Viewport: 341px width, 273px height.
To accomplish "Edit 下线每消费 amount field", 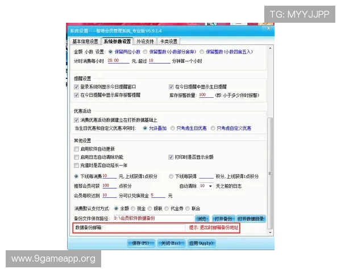I will [x=109, y=176].
